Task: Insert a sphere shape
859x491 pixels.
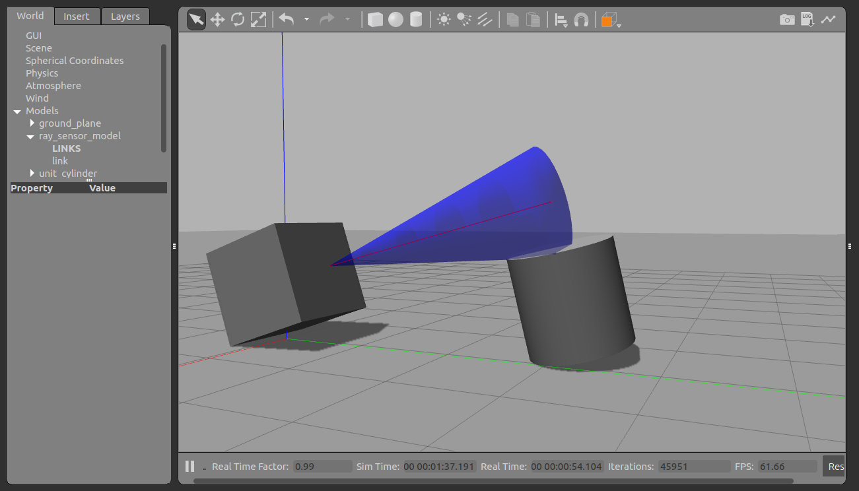Action: [395, 19]
